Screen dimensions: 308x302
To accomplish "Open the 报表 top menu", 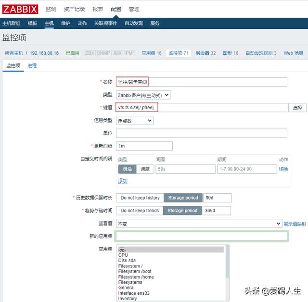I will pos(98,9).
